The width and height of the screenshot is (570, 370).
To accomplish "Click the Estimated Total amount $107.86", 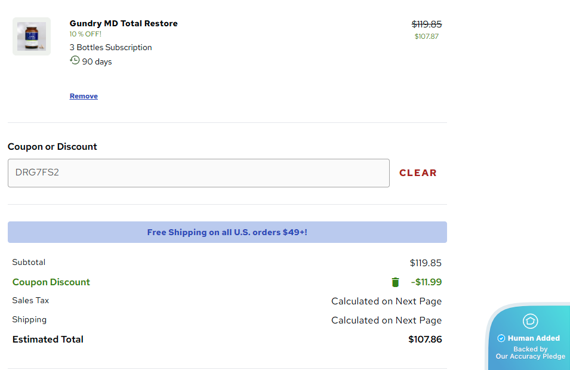I will pyautogui.click(x=425, y=340).
